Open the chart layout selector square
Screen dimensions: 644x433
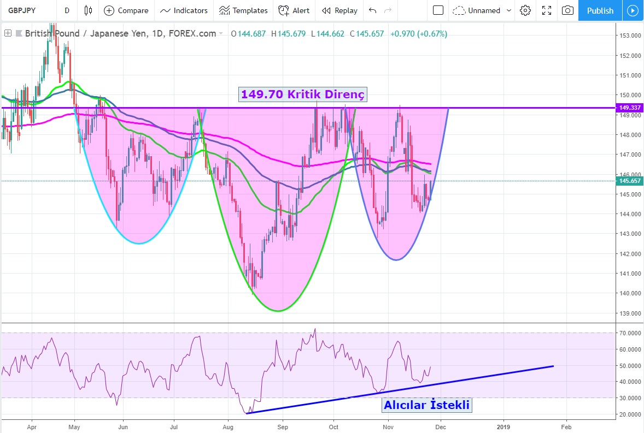tap(438, 10)
